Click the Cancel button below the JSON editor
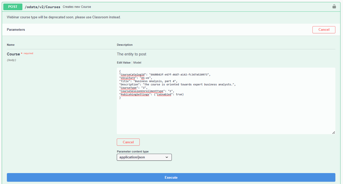 pos(128,142)
